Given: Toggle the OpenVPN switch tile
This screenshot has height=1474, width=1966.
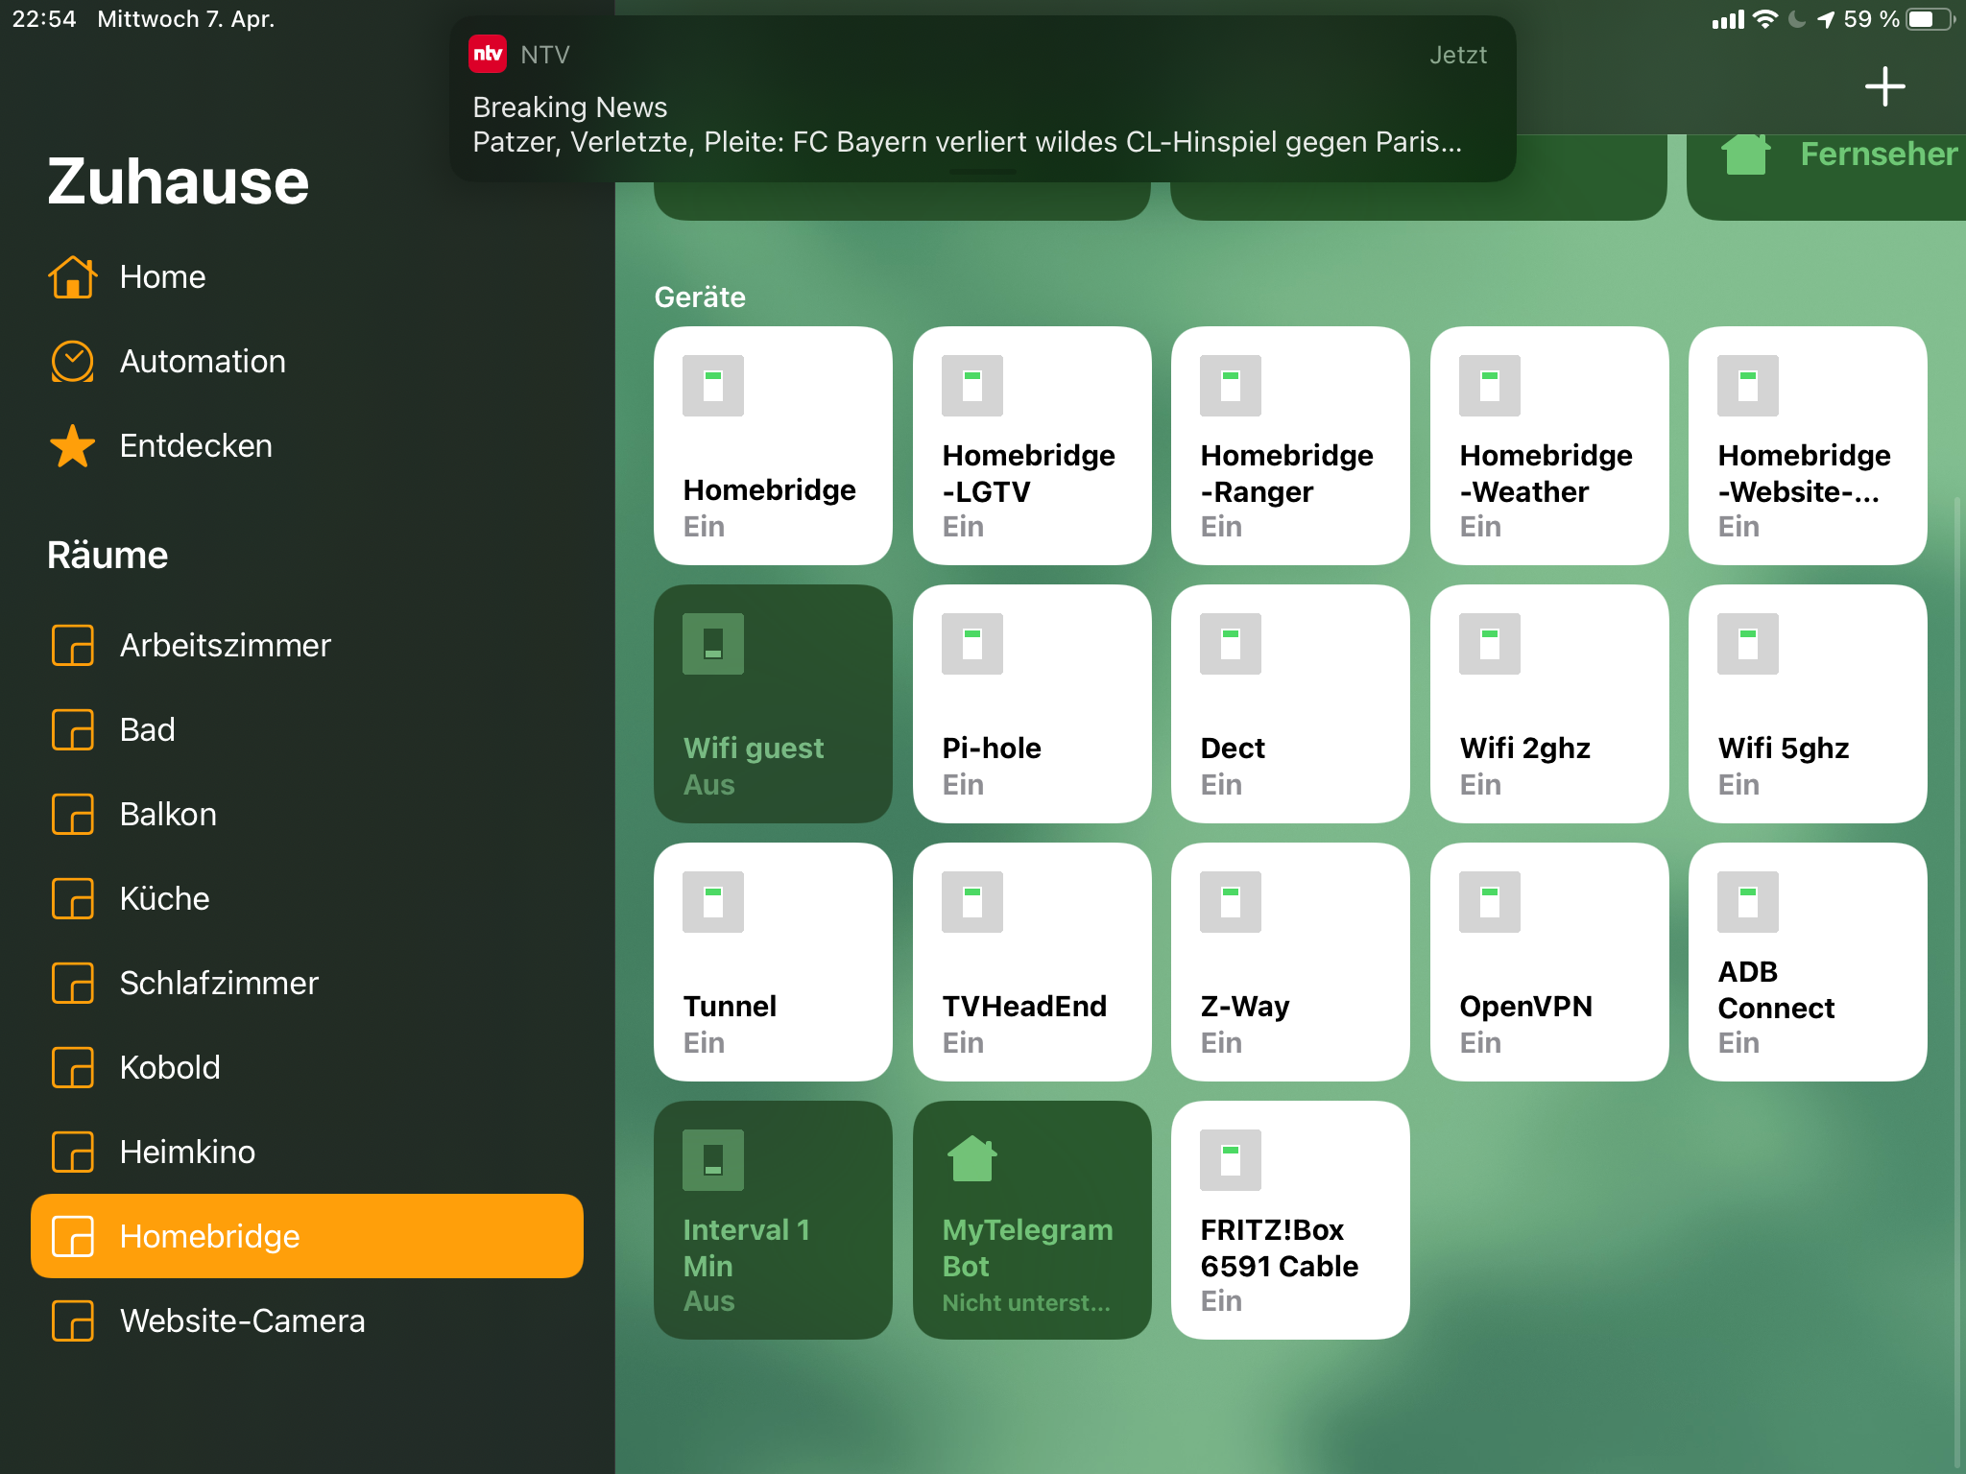Looking at the screenshot, I should pos(1548,962).
